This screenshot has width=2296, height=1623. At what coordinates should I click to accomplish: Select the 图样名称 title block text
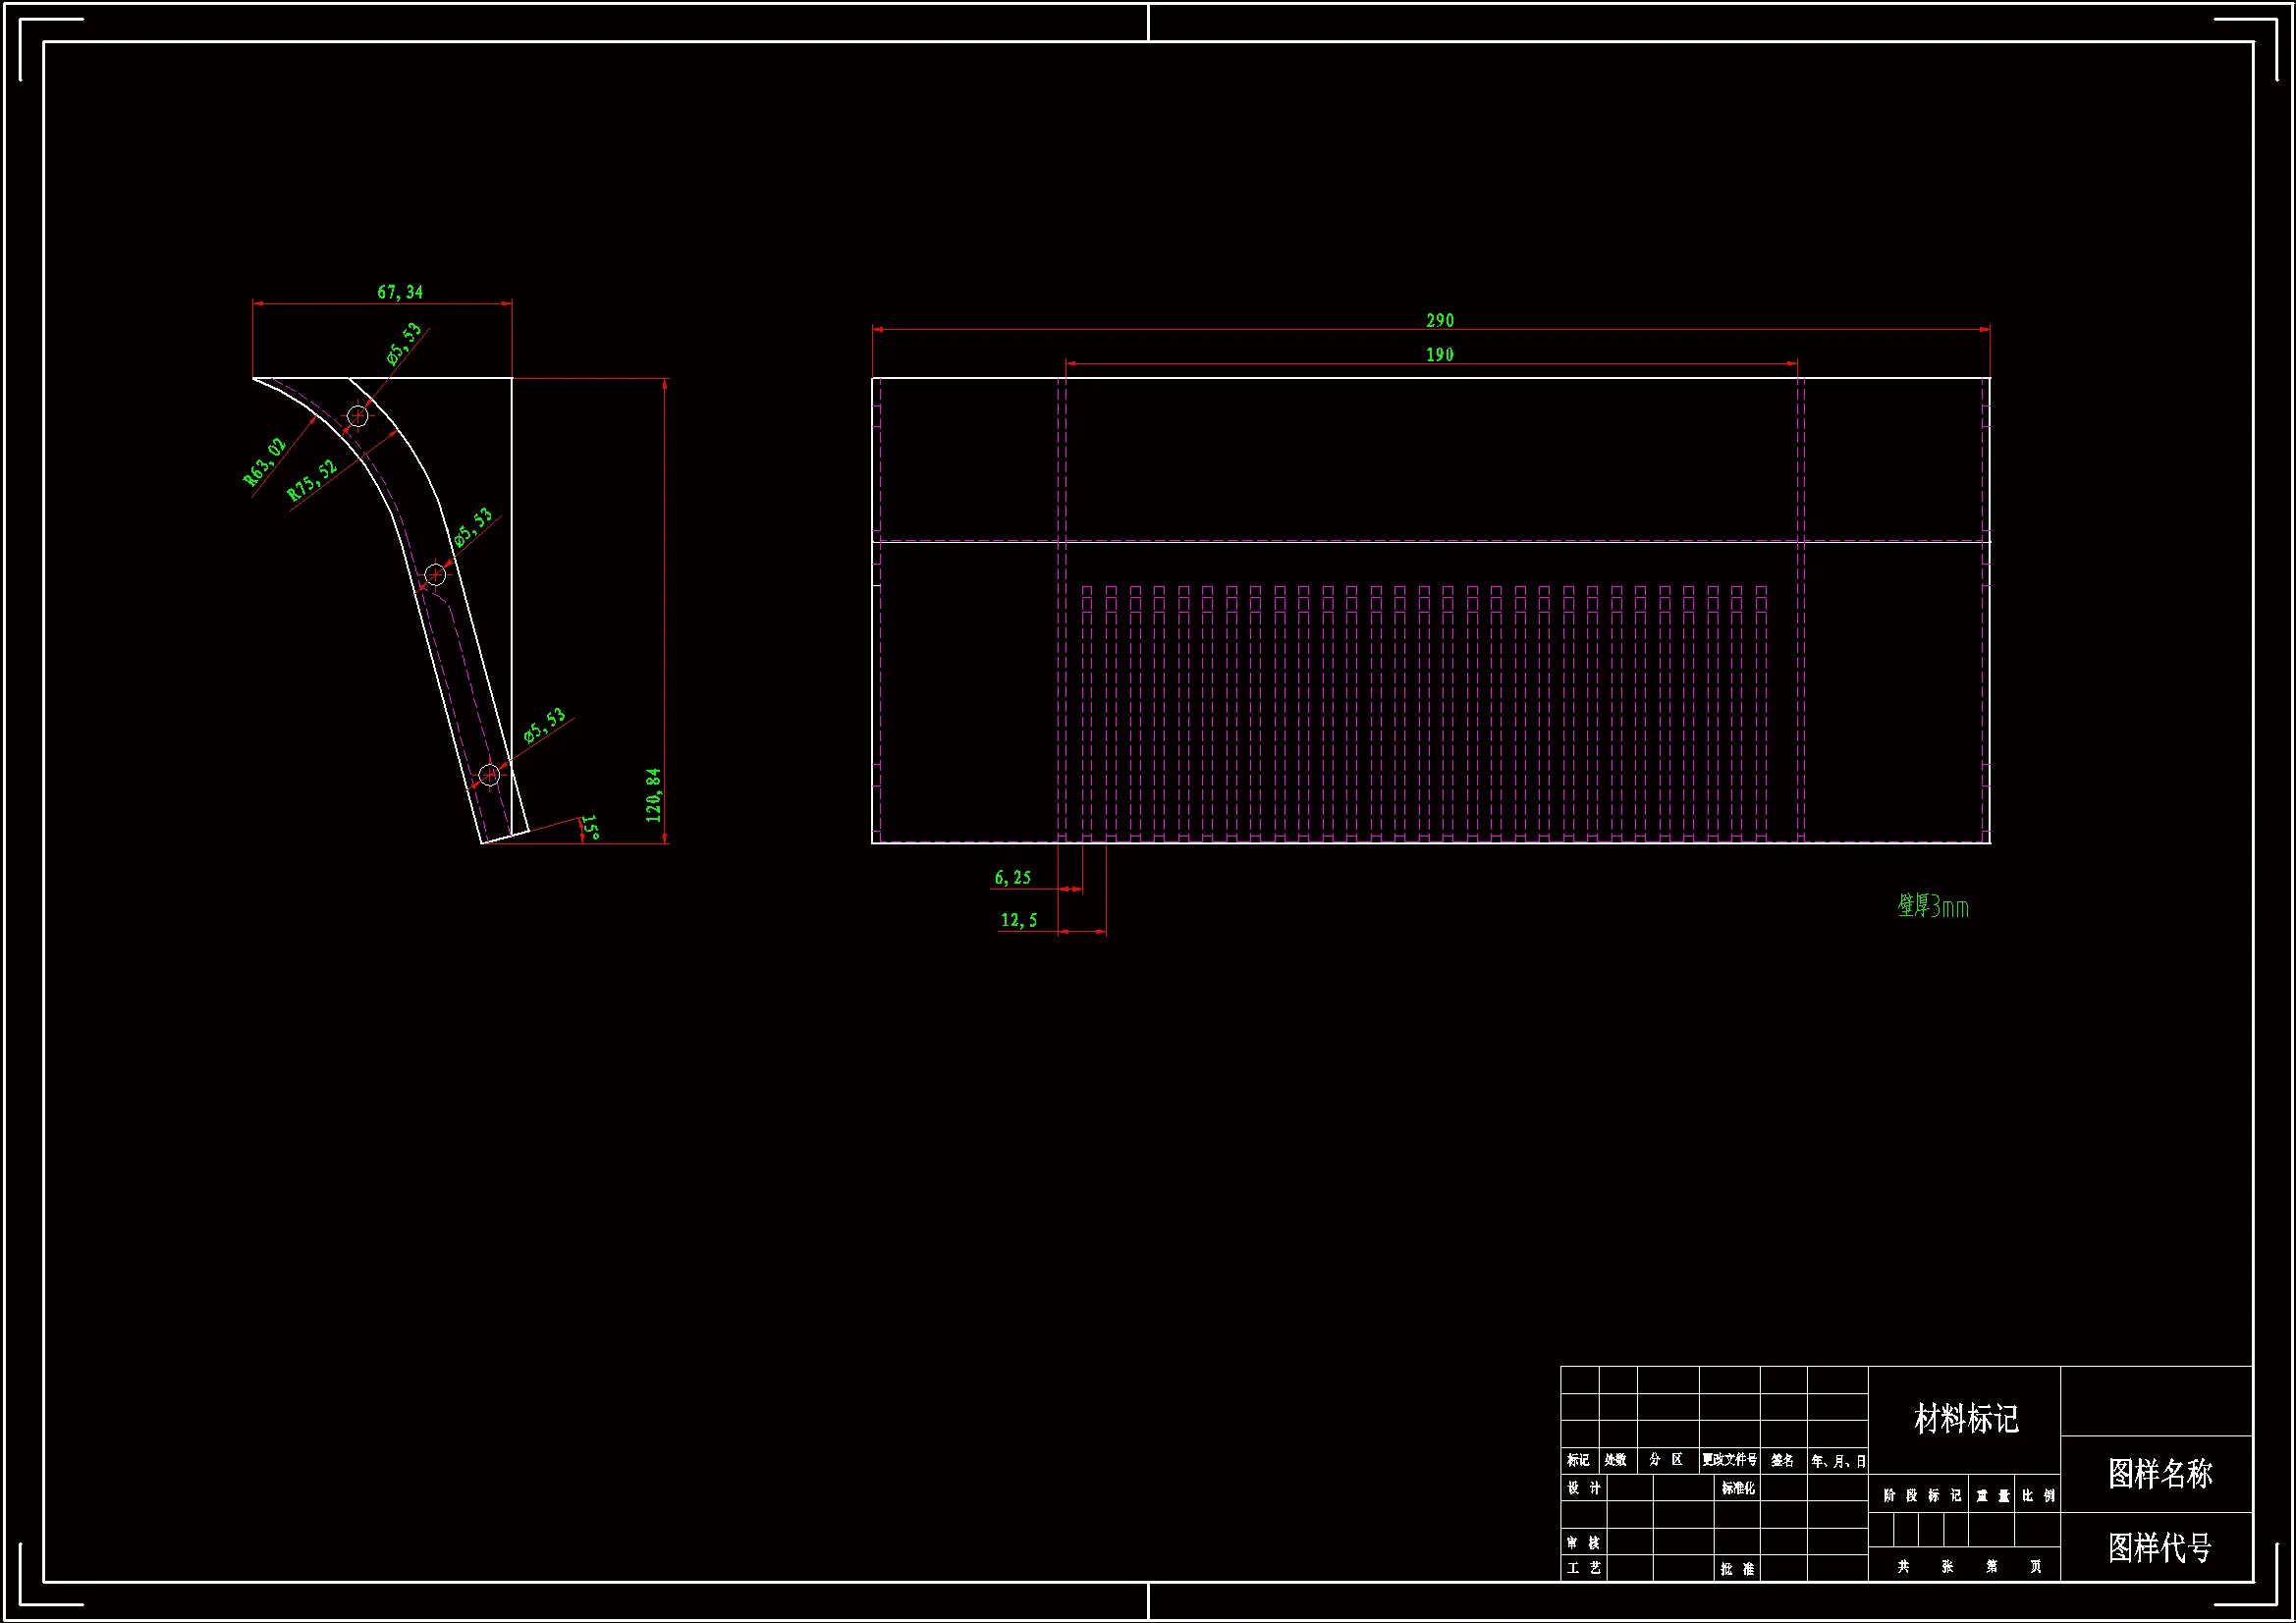pyautogui.click(x=2160, y=1473)
